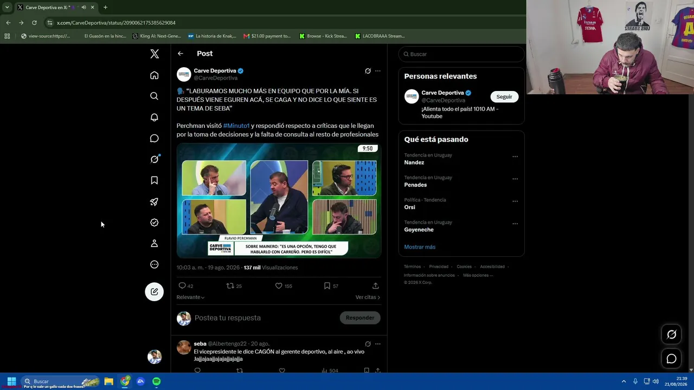Expand Más opciones in the footer
This screenshot has height=390, width=694.
pyautogui.click(x=478, y=275)
